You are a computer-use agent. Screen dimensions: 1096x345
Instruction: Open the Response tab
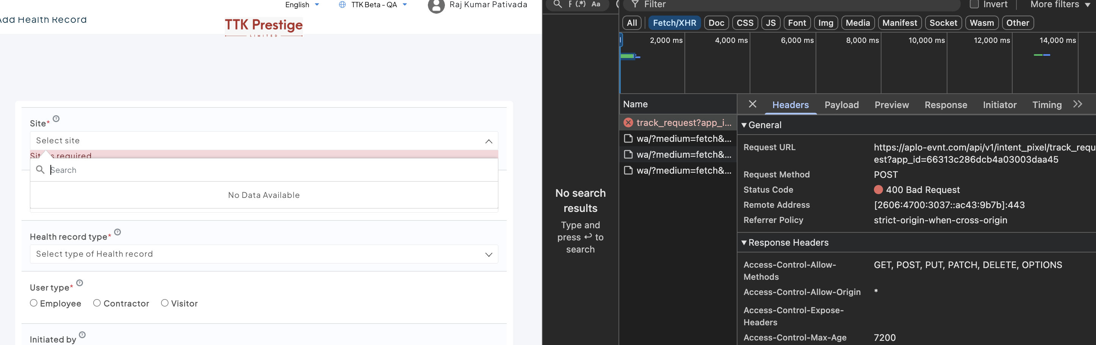946,105
